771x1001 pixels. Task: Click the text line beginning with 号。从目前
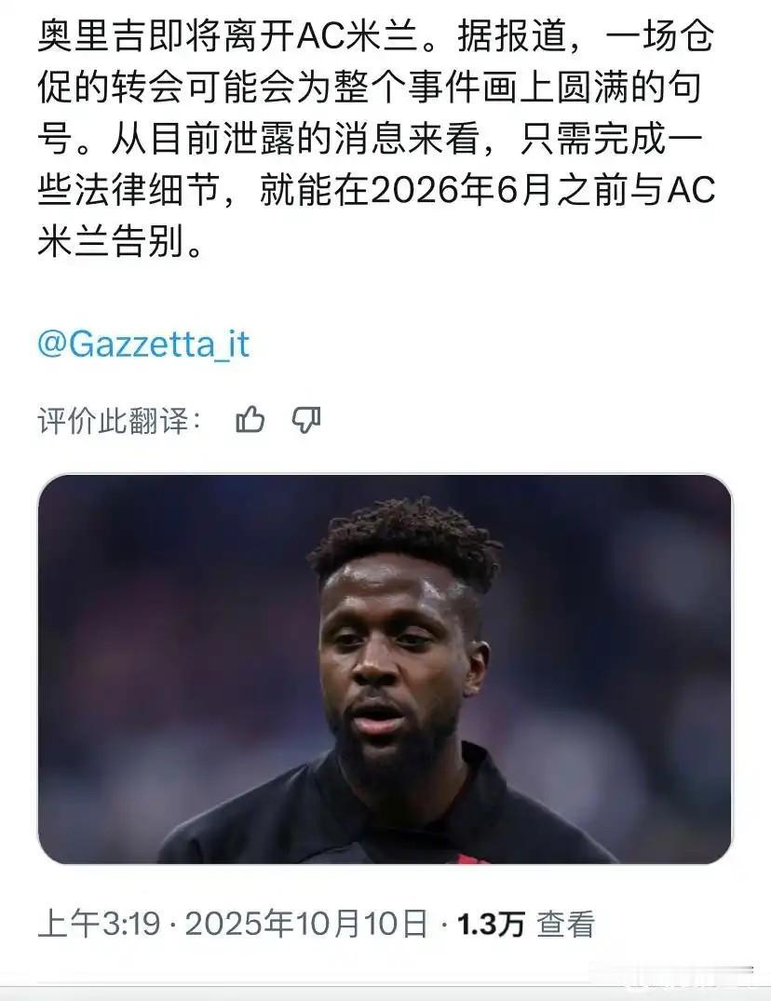coord(371,139)
